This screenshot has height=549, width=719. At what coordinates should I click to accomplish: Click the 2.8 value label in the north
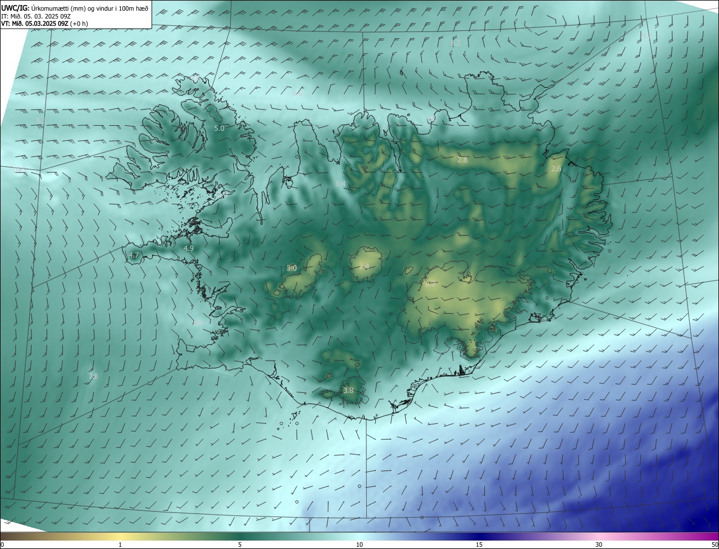point(462,160)
